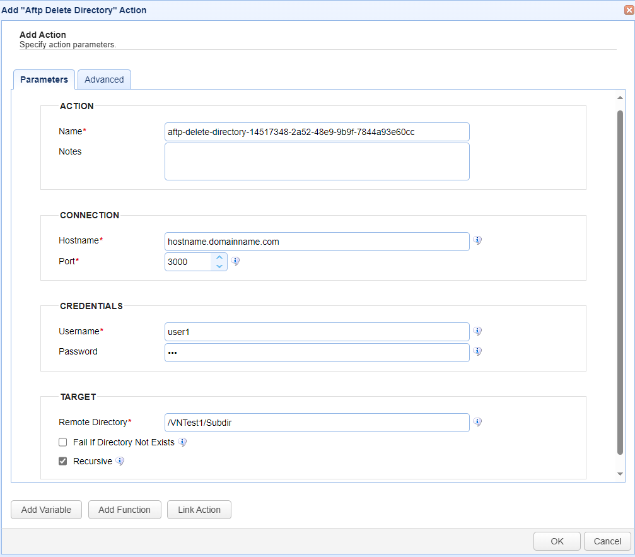The width and height of the screenshot is (635, 557).
Task: Click the info icon beside Remote Directory
Action: (477, 422)
